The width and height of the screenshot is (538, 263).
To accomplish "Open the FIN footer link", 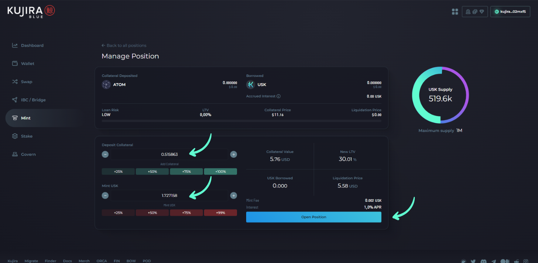I will pos(117,261).
